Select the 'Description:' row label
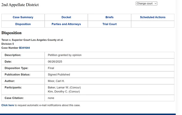 point(13,55)
